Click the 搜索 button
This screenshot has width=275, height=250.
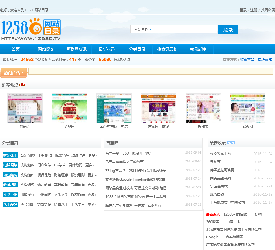click(x=228, y=29)
